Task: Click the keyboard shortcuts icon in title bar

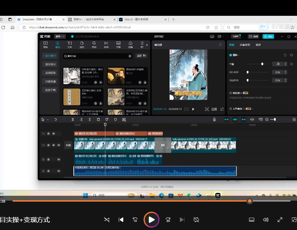Action: point(212,36)
